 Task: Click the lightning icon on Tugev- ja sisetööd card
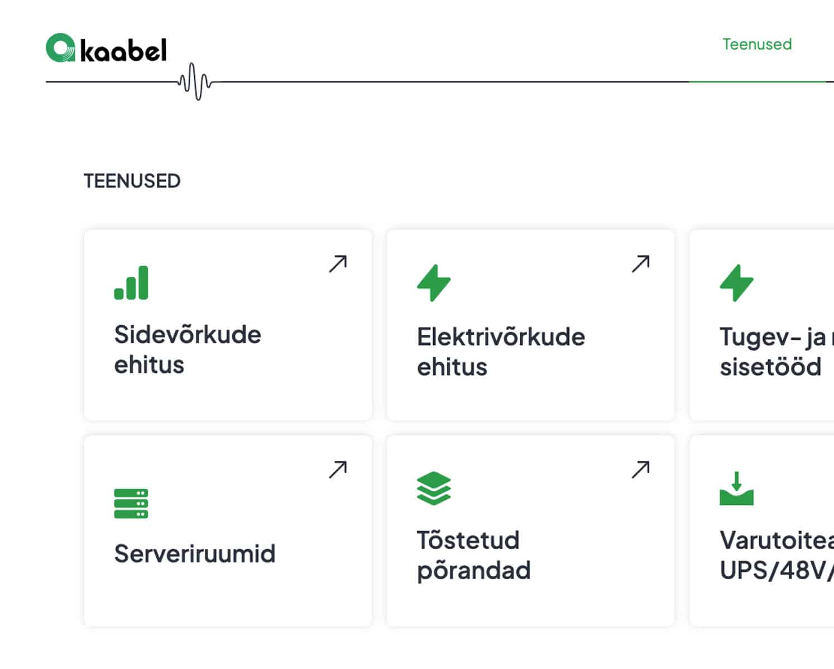(x=736, y=283)
